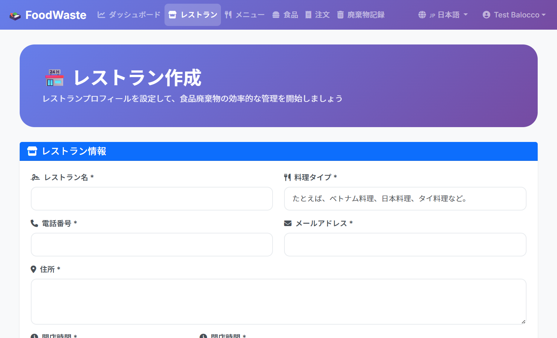Go to ダッシュボード page
The height and width of the screenshot is (338, 557).
tap(134, 15)
